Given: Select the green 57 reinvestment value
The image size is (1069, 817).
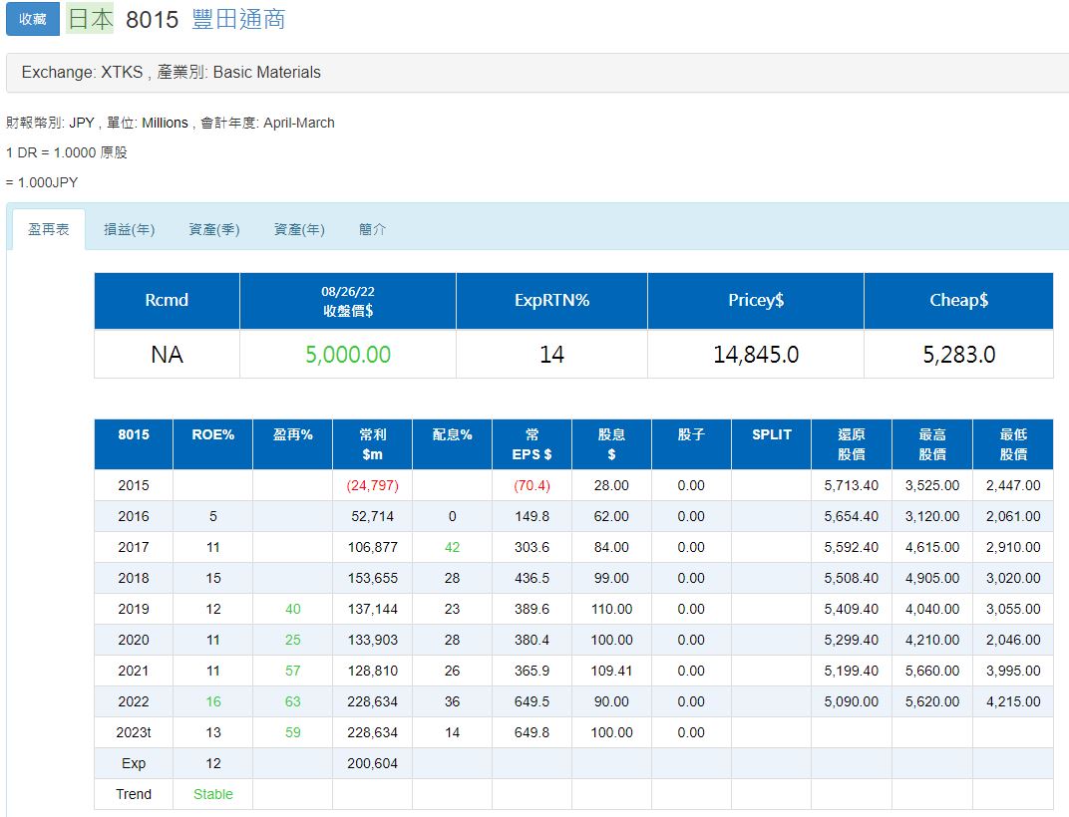Looking at the screenshot, I should (292, 672).
